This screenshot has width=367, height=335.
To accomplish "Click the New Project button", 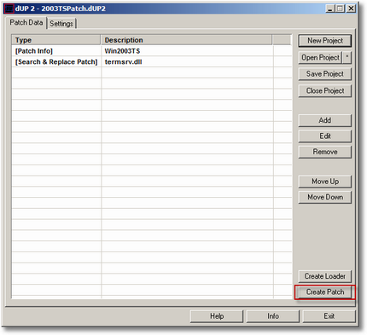I will tap(325, 41).
